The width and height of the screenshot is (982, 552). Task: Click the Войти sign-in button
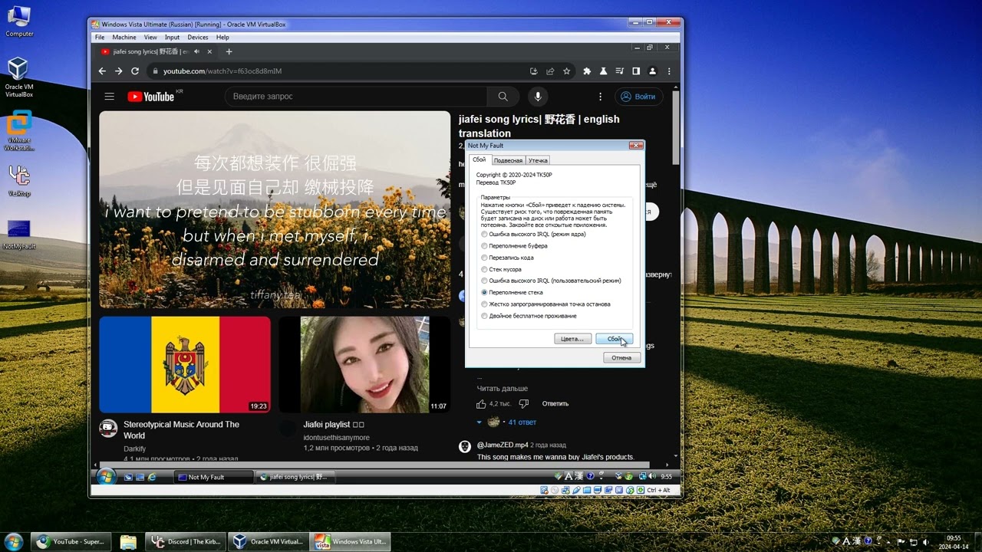(638, 97)
